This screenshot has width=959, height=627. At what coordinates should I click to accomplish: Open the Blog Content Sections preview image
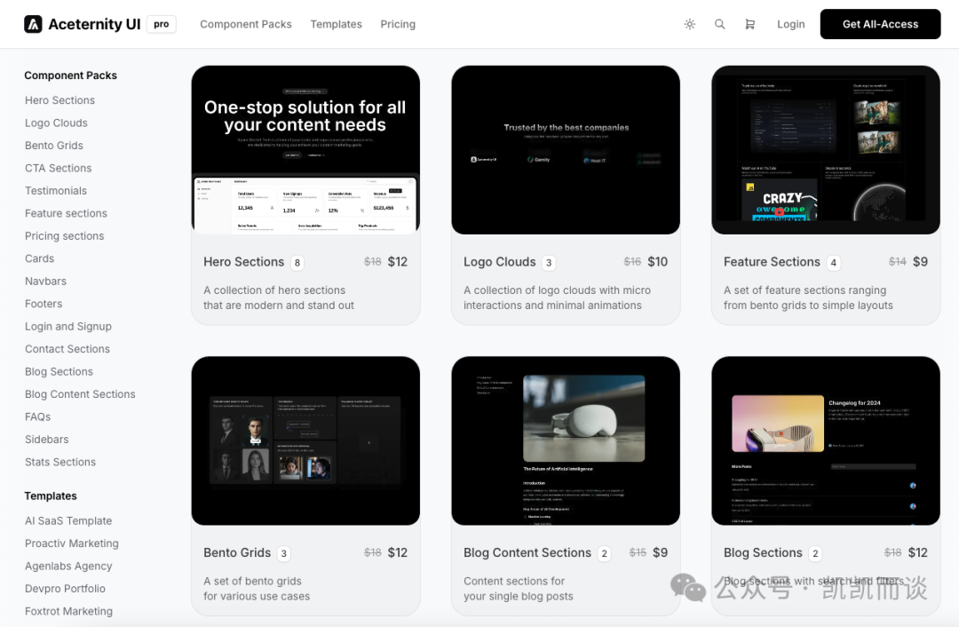coord(566,440)
